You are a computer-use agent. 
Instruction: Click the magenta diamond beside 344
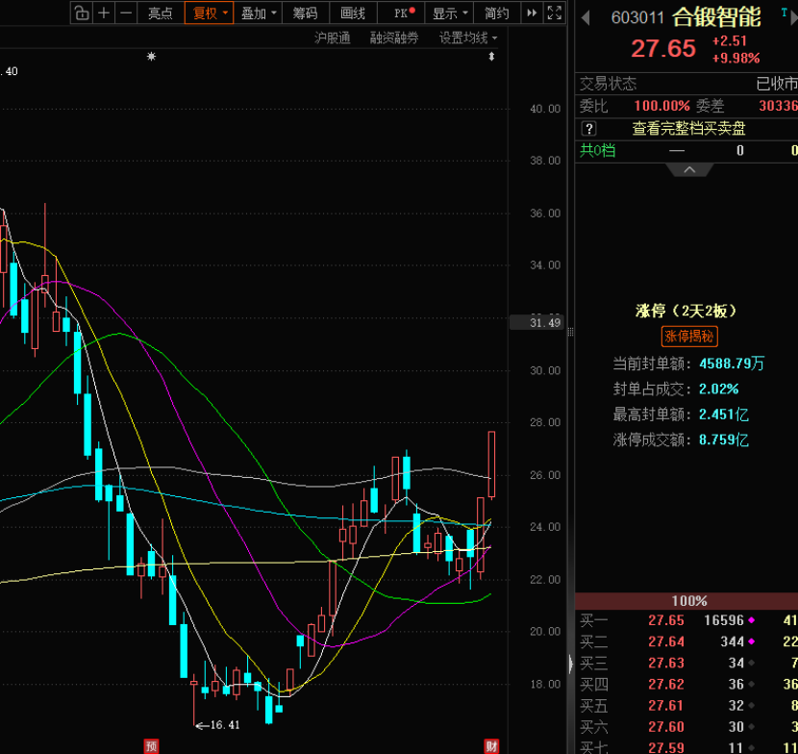pyautogui.click(x=751, y=641)
